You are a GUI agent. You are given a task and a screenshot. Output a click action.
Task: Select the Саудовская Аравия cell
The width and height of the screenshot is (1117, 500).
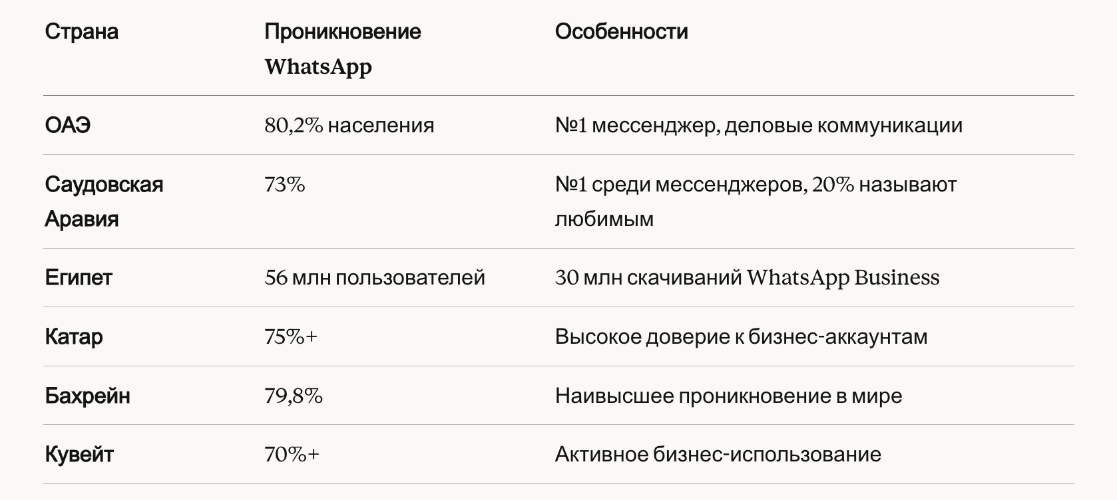[103, 201]
